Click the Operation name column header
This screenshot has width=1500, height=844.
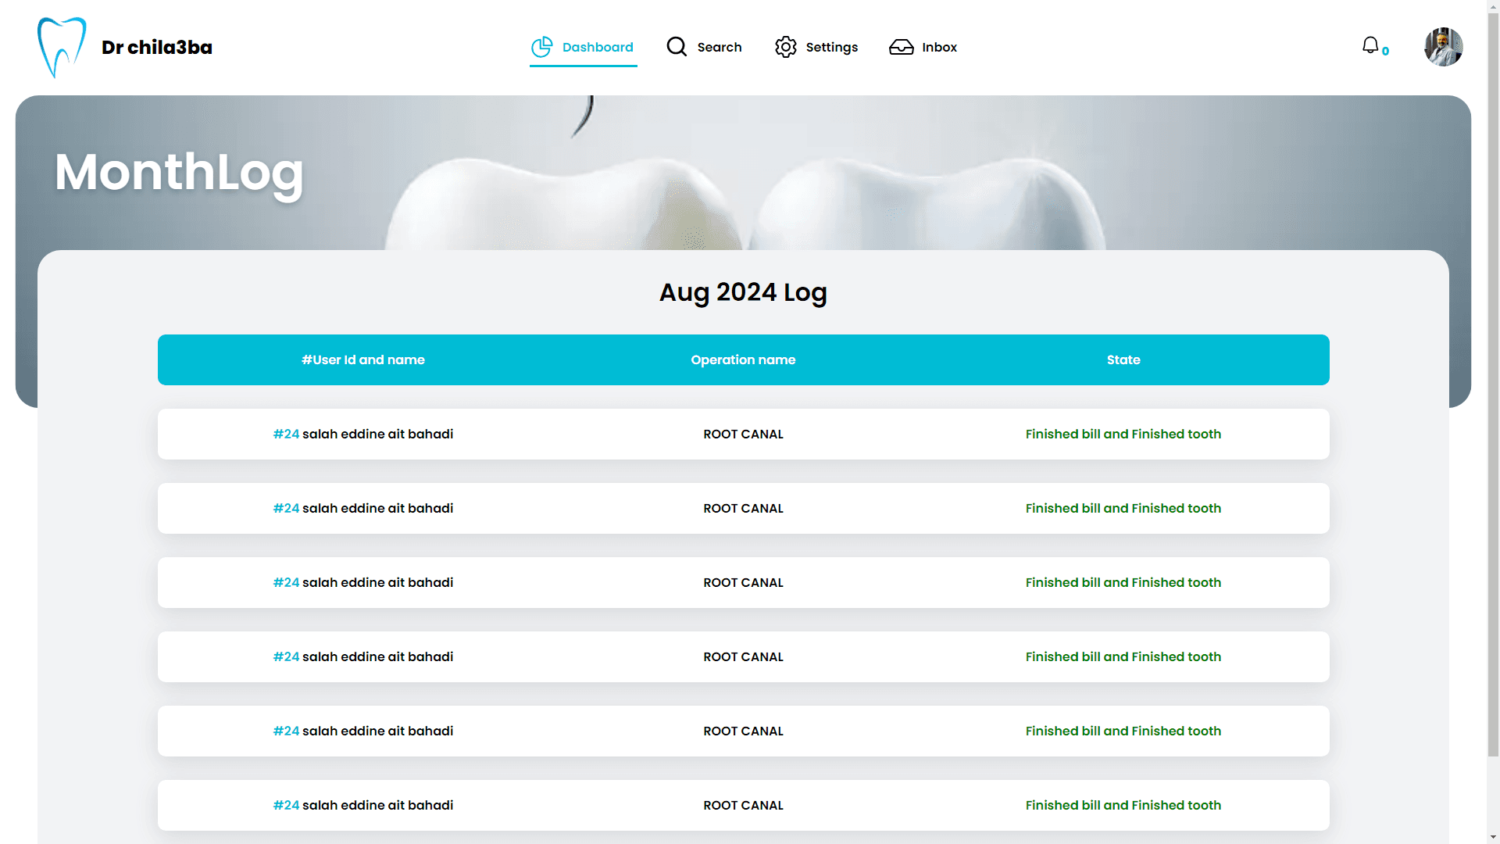[x=743, y=359]
